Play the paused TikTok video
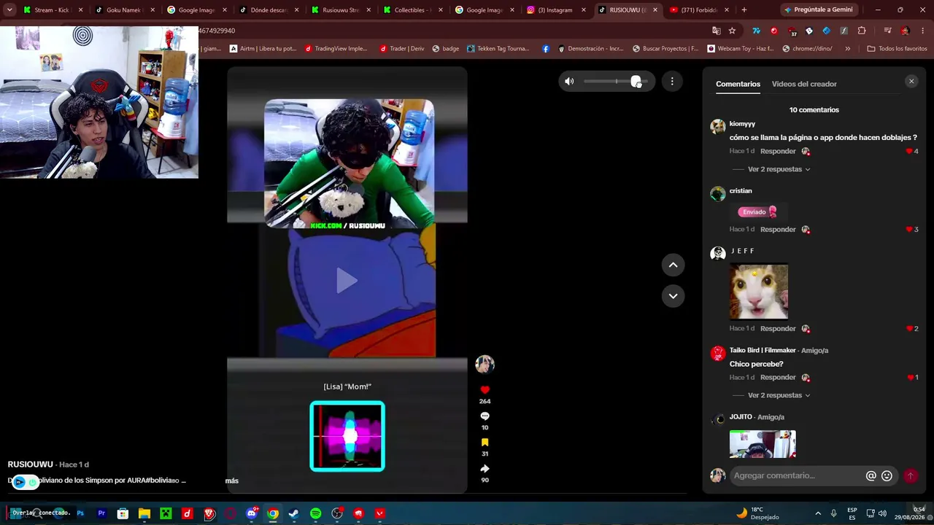Screen dimensions: 934x525 tap(347, 280)
